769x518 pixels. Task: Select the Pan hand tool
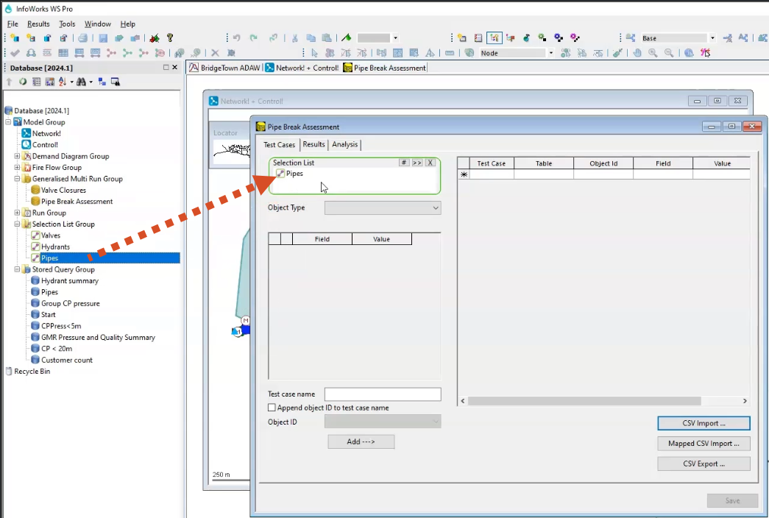(637, 52)
